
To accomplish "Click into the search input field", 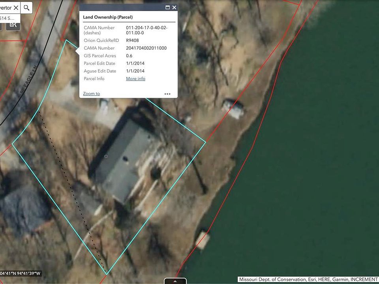I will coord(6,7).
